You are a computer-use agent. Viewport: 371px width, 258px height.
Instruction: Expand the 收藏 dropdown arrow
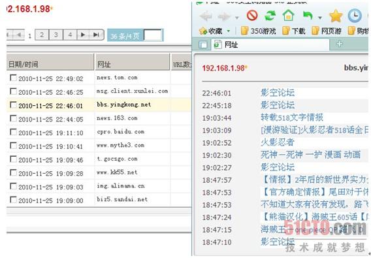229,31
